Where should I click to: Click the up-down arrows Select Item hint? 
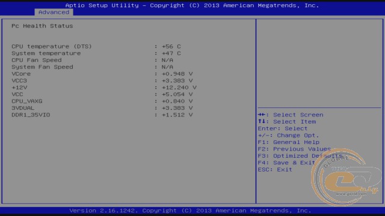(x=287, y=122)
